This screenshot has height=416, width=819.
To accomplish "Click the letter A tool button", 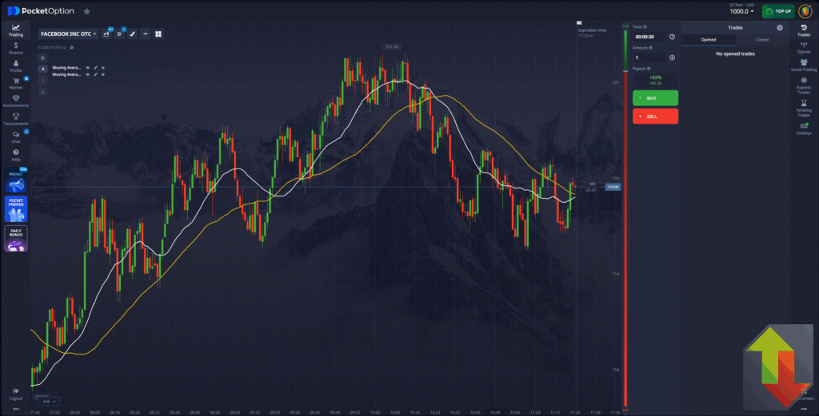I will pyautogui.click(x=43, y=93).
